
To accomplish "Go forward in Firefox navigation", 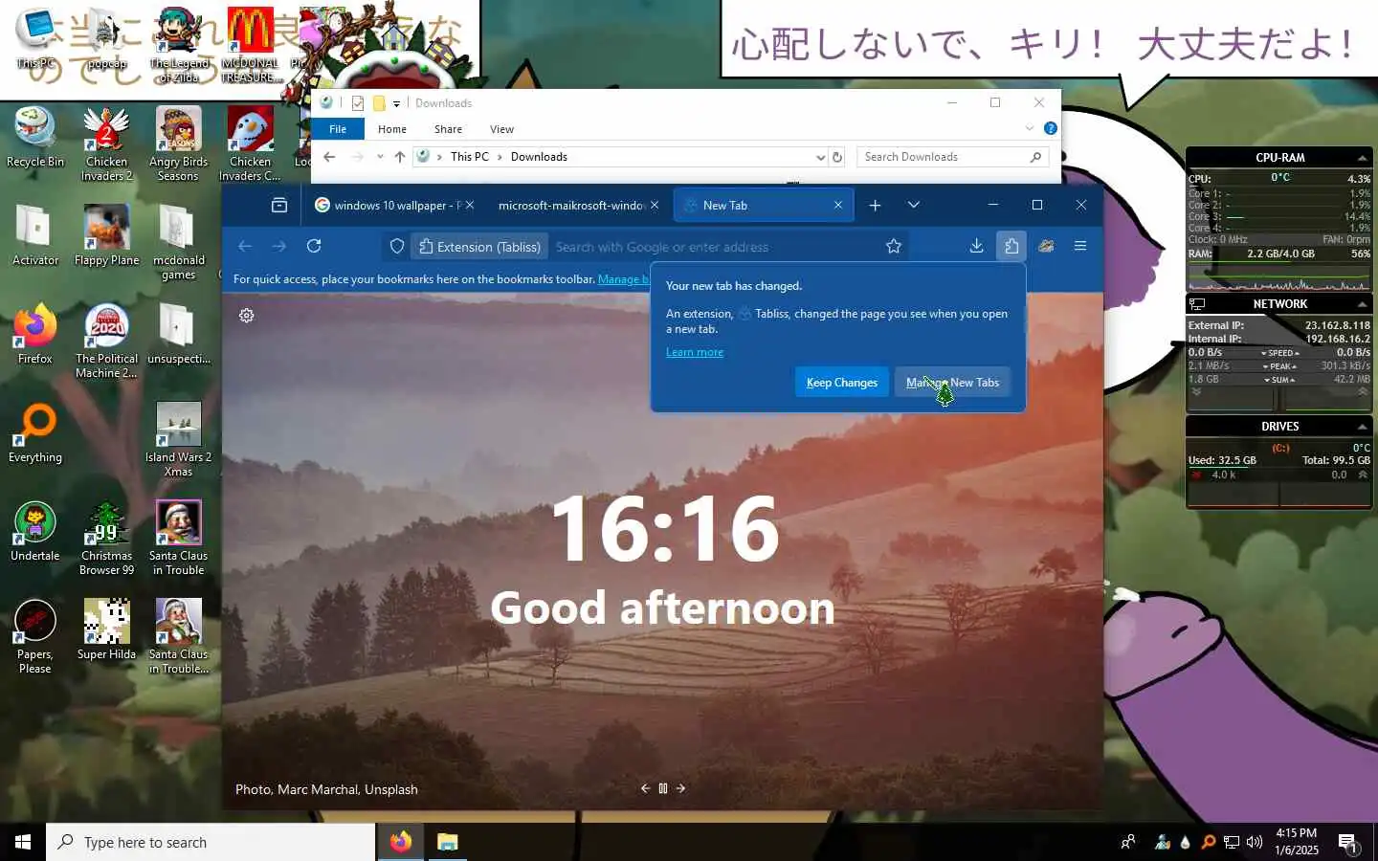I will (x=279, y=246).
